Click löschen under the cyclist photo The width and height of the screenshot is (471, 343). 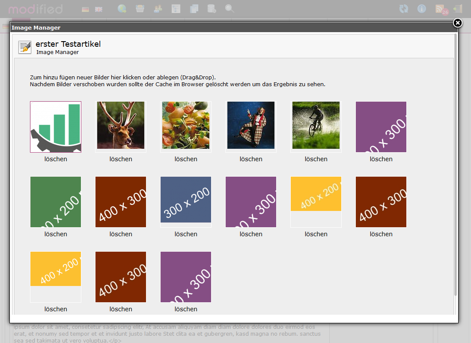click(x=316, y=159)
